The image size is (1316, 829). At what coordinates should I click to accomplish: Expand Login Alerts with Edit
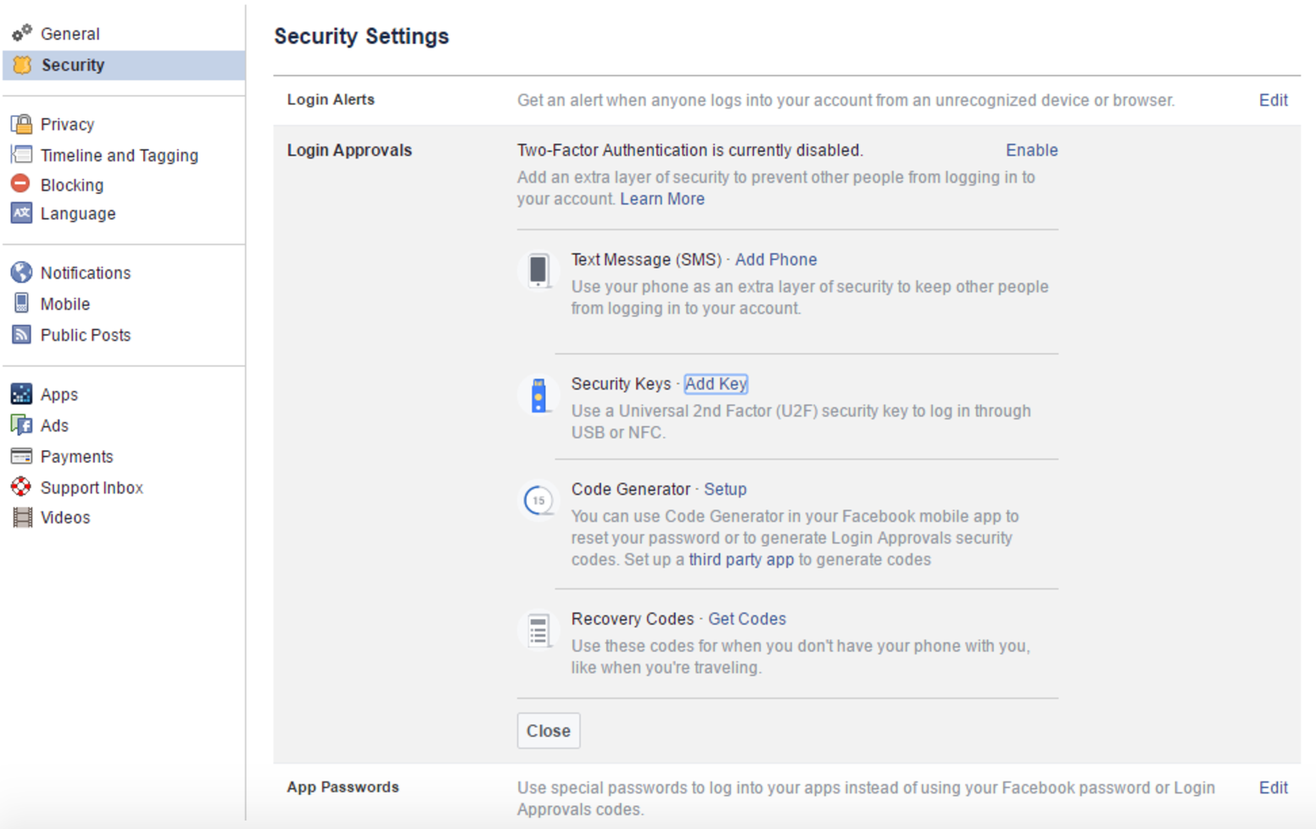pos(1273,100)
